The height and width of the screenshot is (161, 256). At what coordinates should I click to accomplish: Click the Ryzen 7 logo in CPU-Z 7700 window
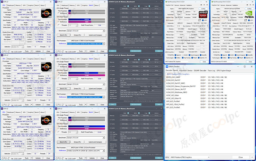pyautogui.click(x=46, y=67)
